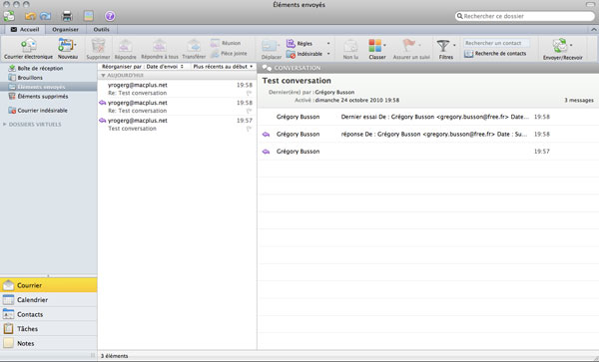Open Réorganiser par Date d'envoi dropdown

pos(143,67)
